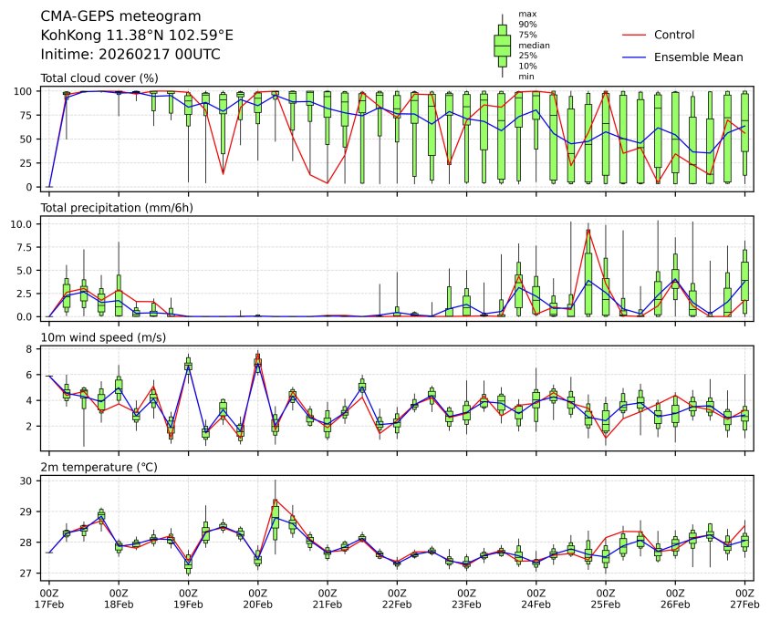Click the red Control line sample in legend
This screenshot has width=770, height=620.
coord(634,35)
